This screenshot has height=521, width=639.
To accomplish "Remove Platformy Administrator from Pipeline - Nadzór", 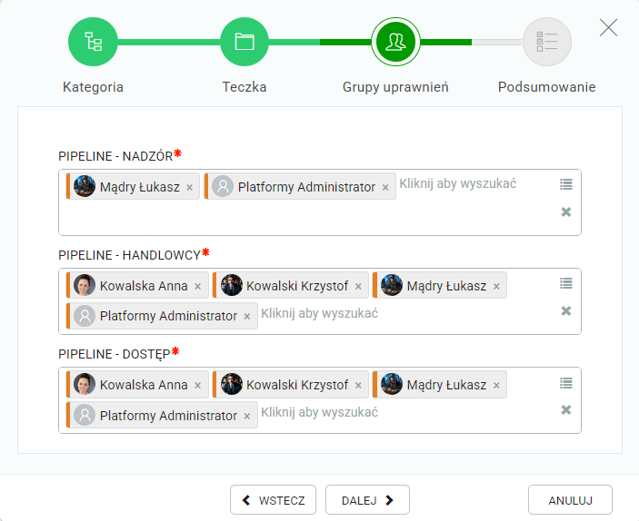I will [385, 188].
